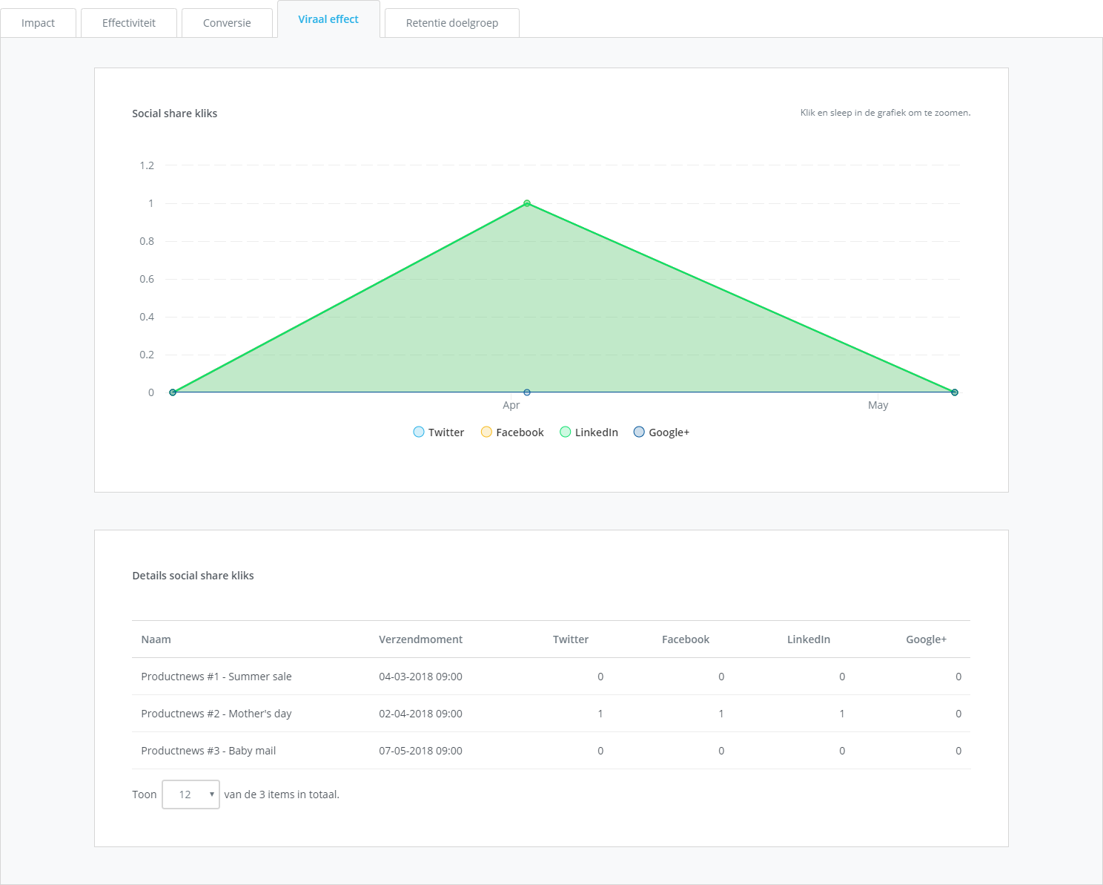Toggle the Facebook series in chart legend
This screenshot has width=1103, height=885.
click(x=511, y=432)
